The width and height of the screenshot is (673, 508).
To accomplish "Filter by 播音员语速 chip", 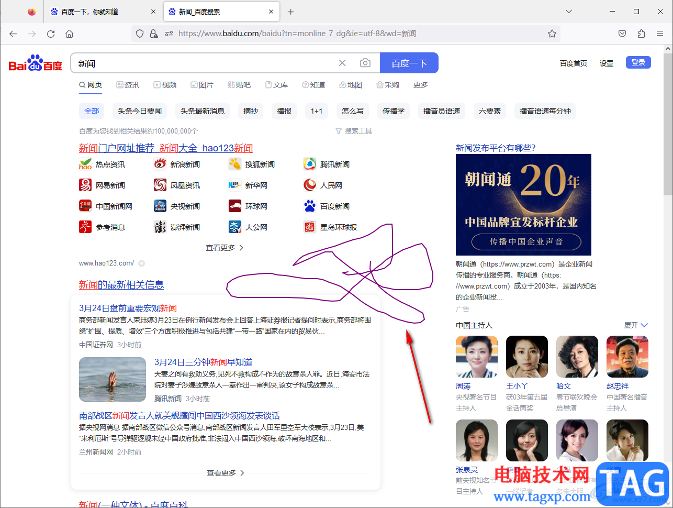I will pos(442,111).
